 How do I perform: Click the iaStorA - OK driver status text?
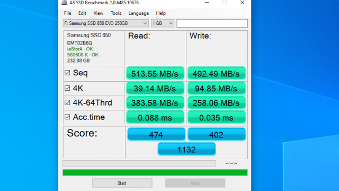click(x=80, y=49)
